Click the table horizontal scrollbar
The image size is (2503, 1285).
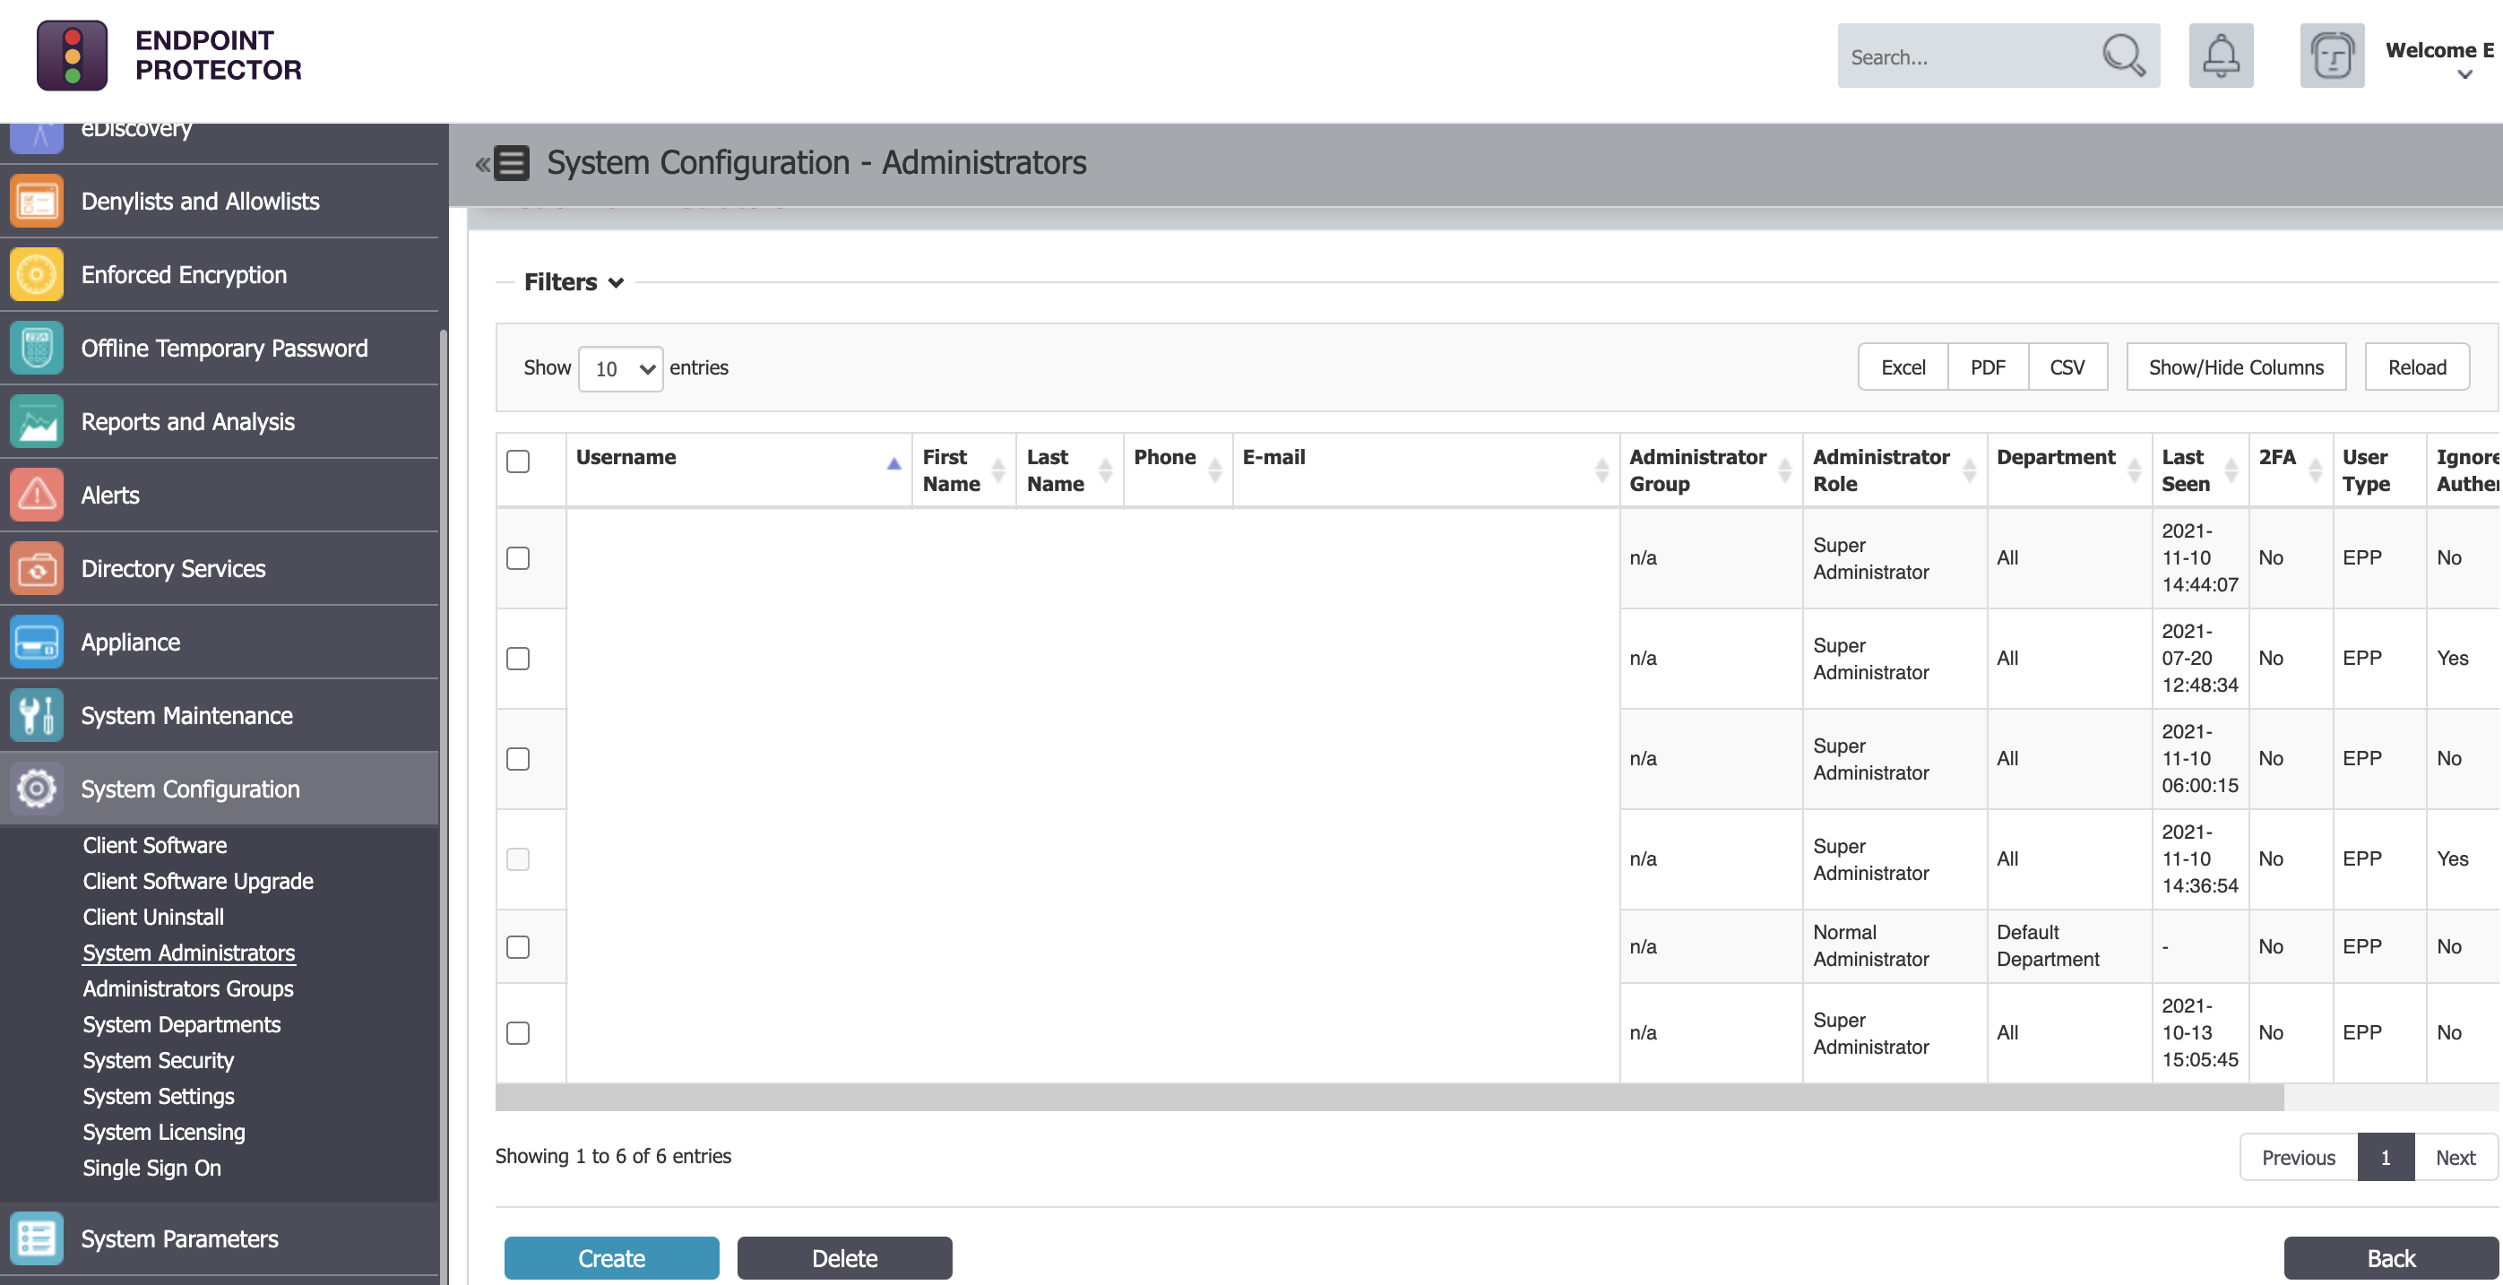click(x=1389, y=1098)
